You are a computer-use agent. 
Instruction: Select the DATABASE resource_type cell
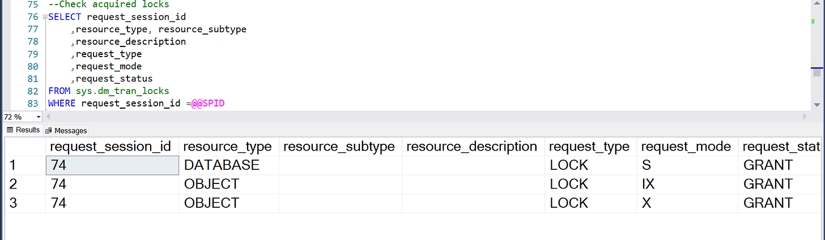[228, 165]
